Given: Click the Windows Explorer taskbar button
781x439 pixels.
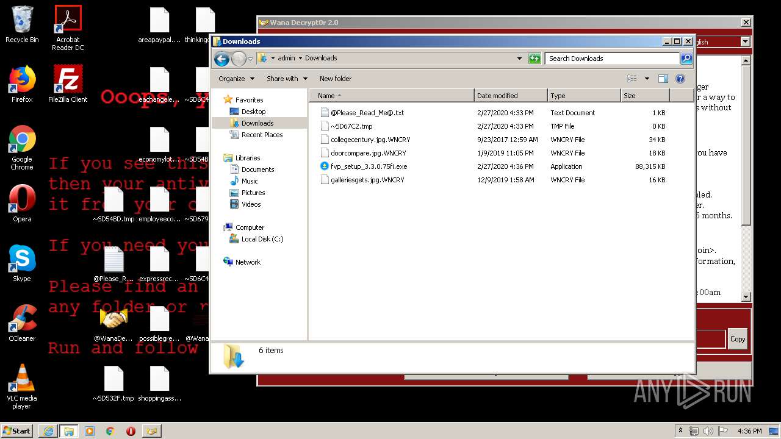Looking at the screenshot, I should [x=69, y=431].
